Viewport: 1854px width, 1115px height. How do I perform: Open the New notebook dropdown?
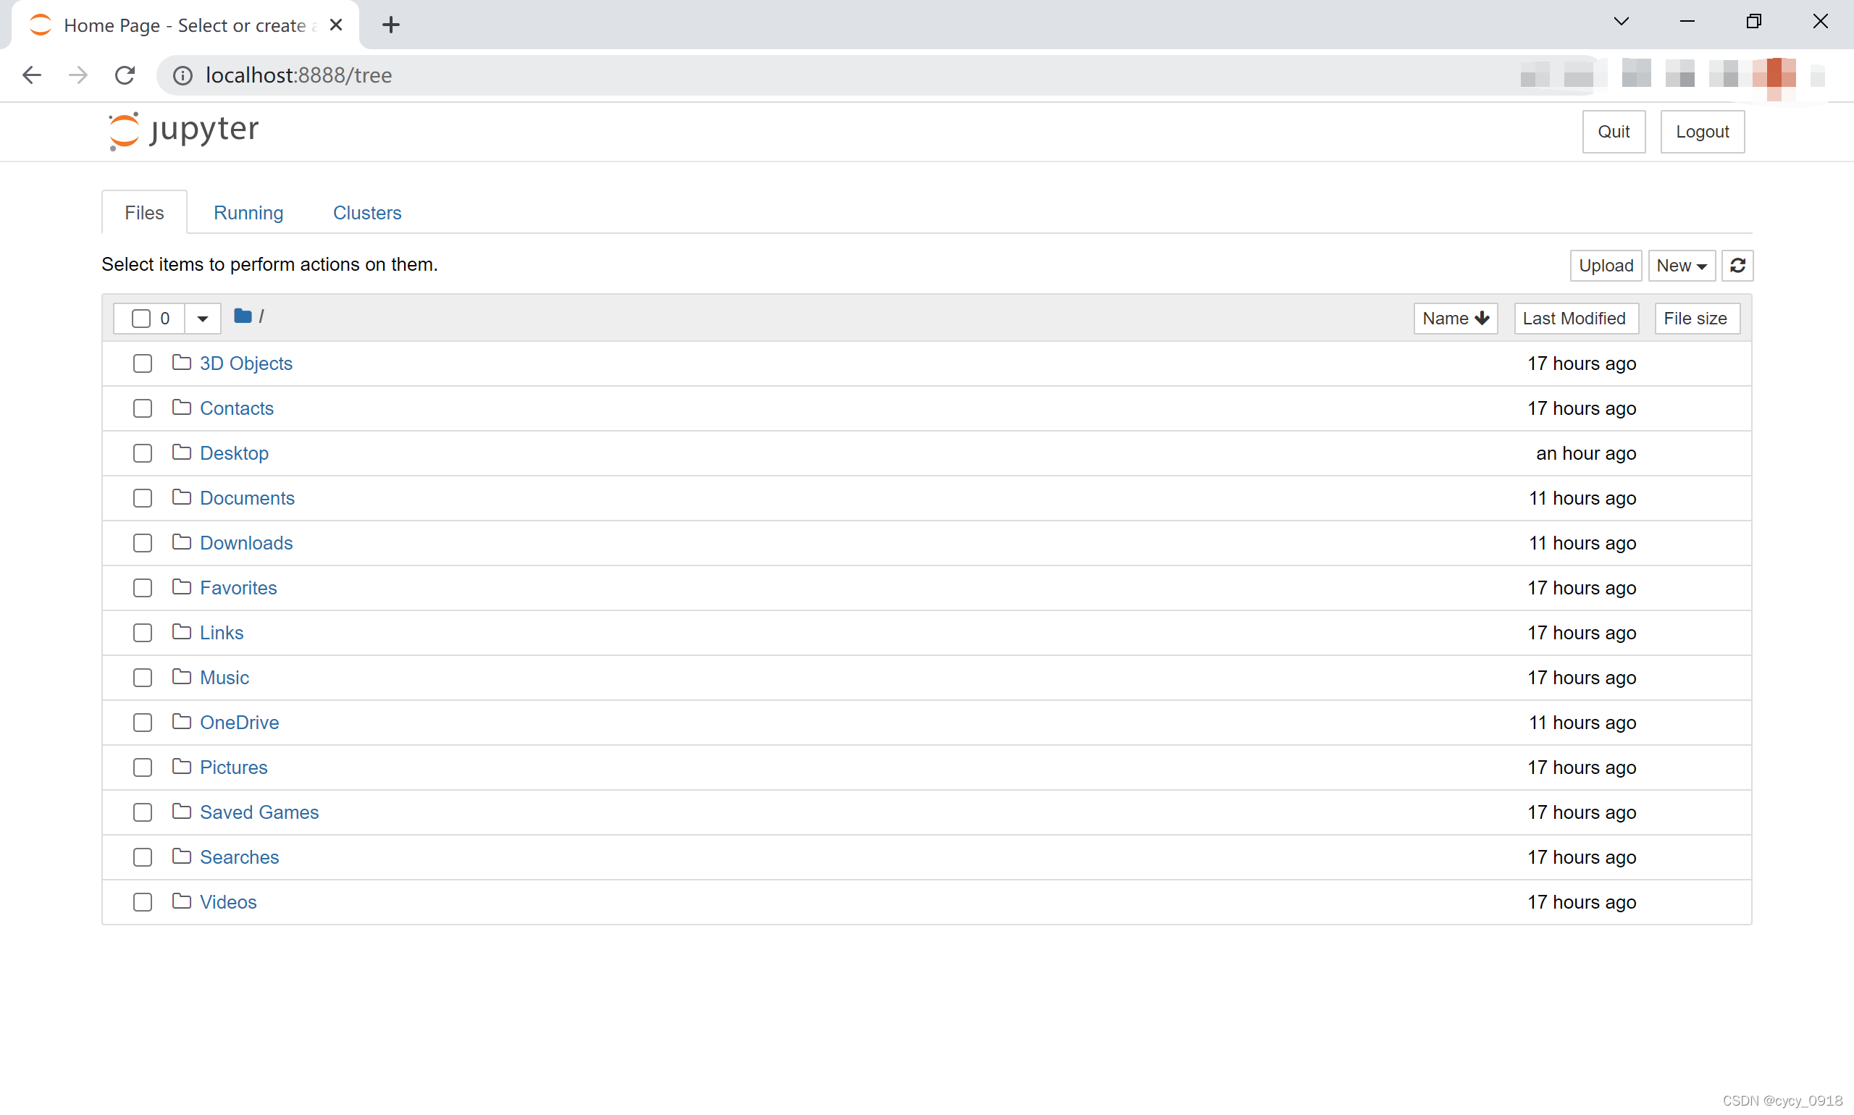click(1681, 265)
